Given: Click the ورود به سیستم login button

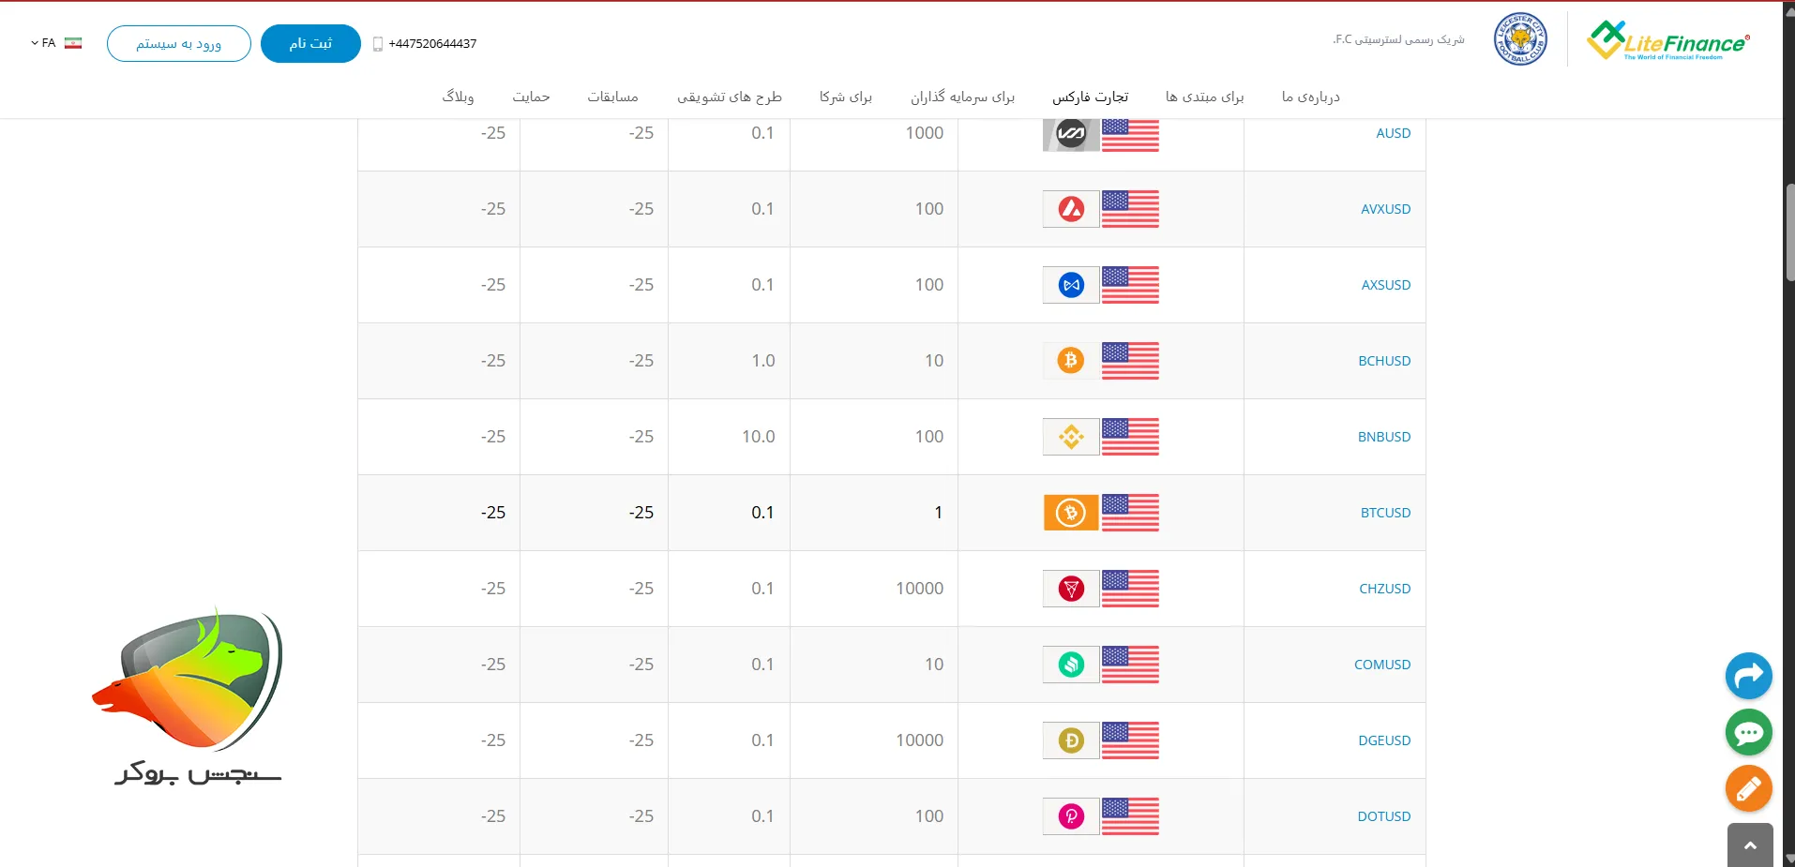Looking at the screenshot, I should click(179, 44).
